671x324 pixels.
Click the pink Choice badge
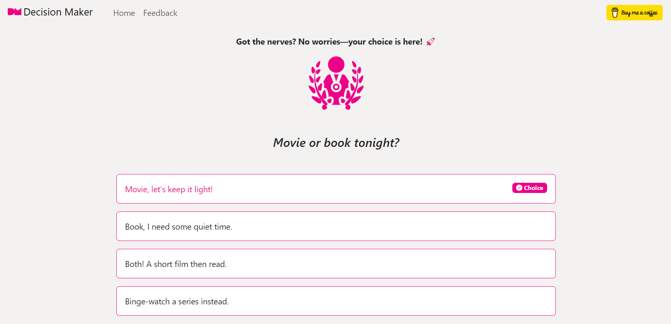coord(533,188)
